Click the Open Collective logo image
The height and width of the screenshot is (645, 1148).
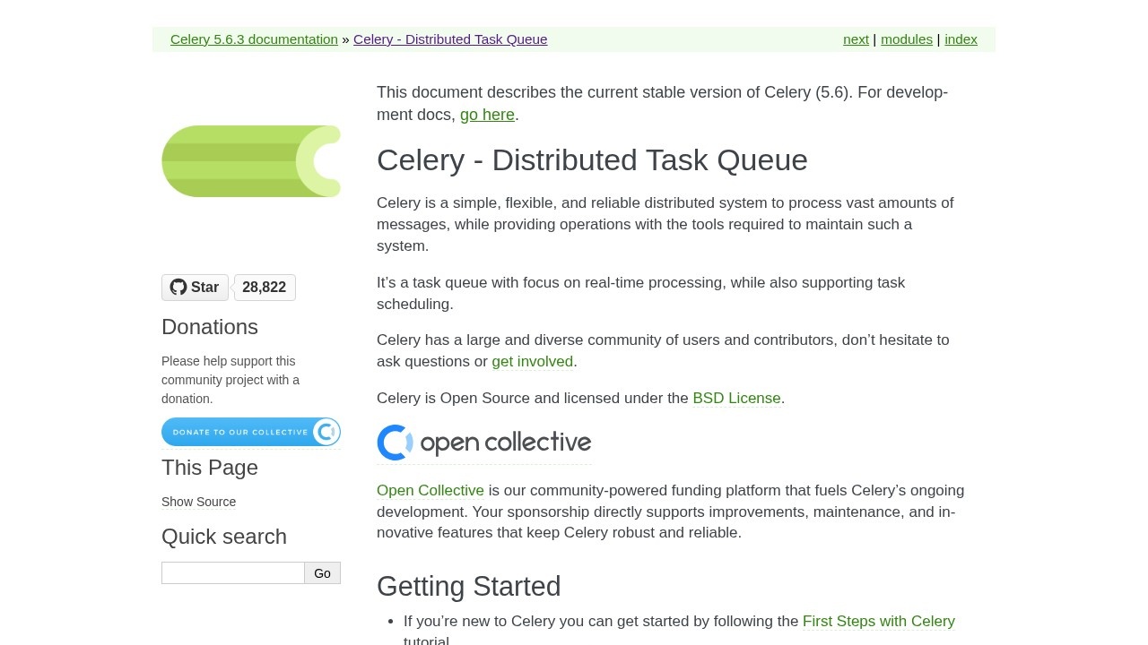[484, 443]
